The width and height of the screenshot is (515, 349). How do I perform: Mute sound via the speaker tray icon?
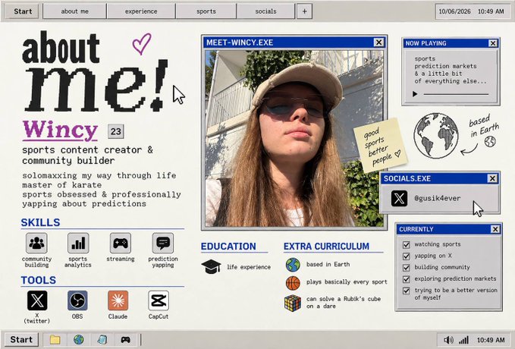point(448,340)
